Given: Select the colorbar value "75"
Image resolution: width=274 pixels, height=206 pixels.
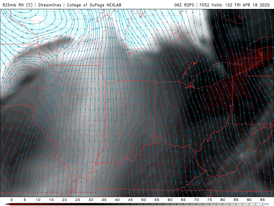Looking at the screenshot, I should pyautogui.click(x=210, y=200).
